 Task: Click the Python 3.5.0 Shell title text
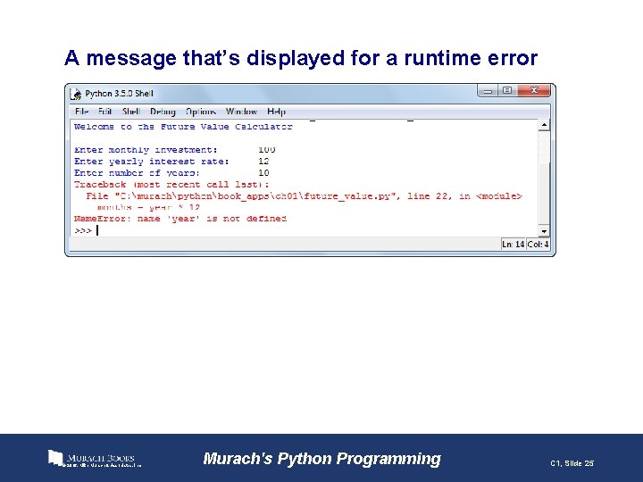tap(120, 94)
